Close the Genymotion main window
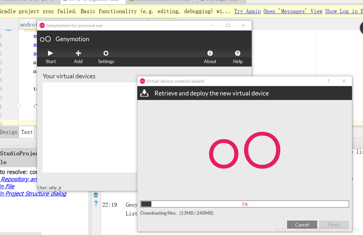The height and width of the screenshot is (235, 363). click(243, 26)
